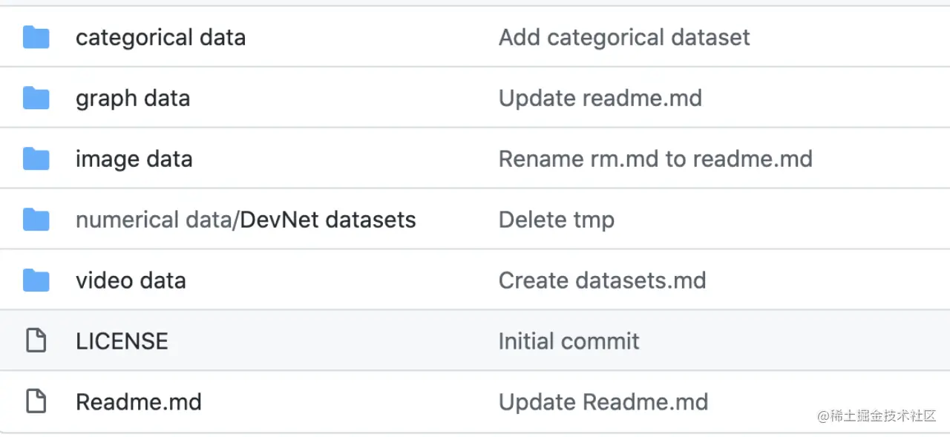Click the numerical data folder icon

36,220
